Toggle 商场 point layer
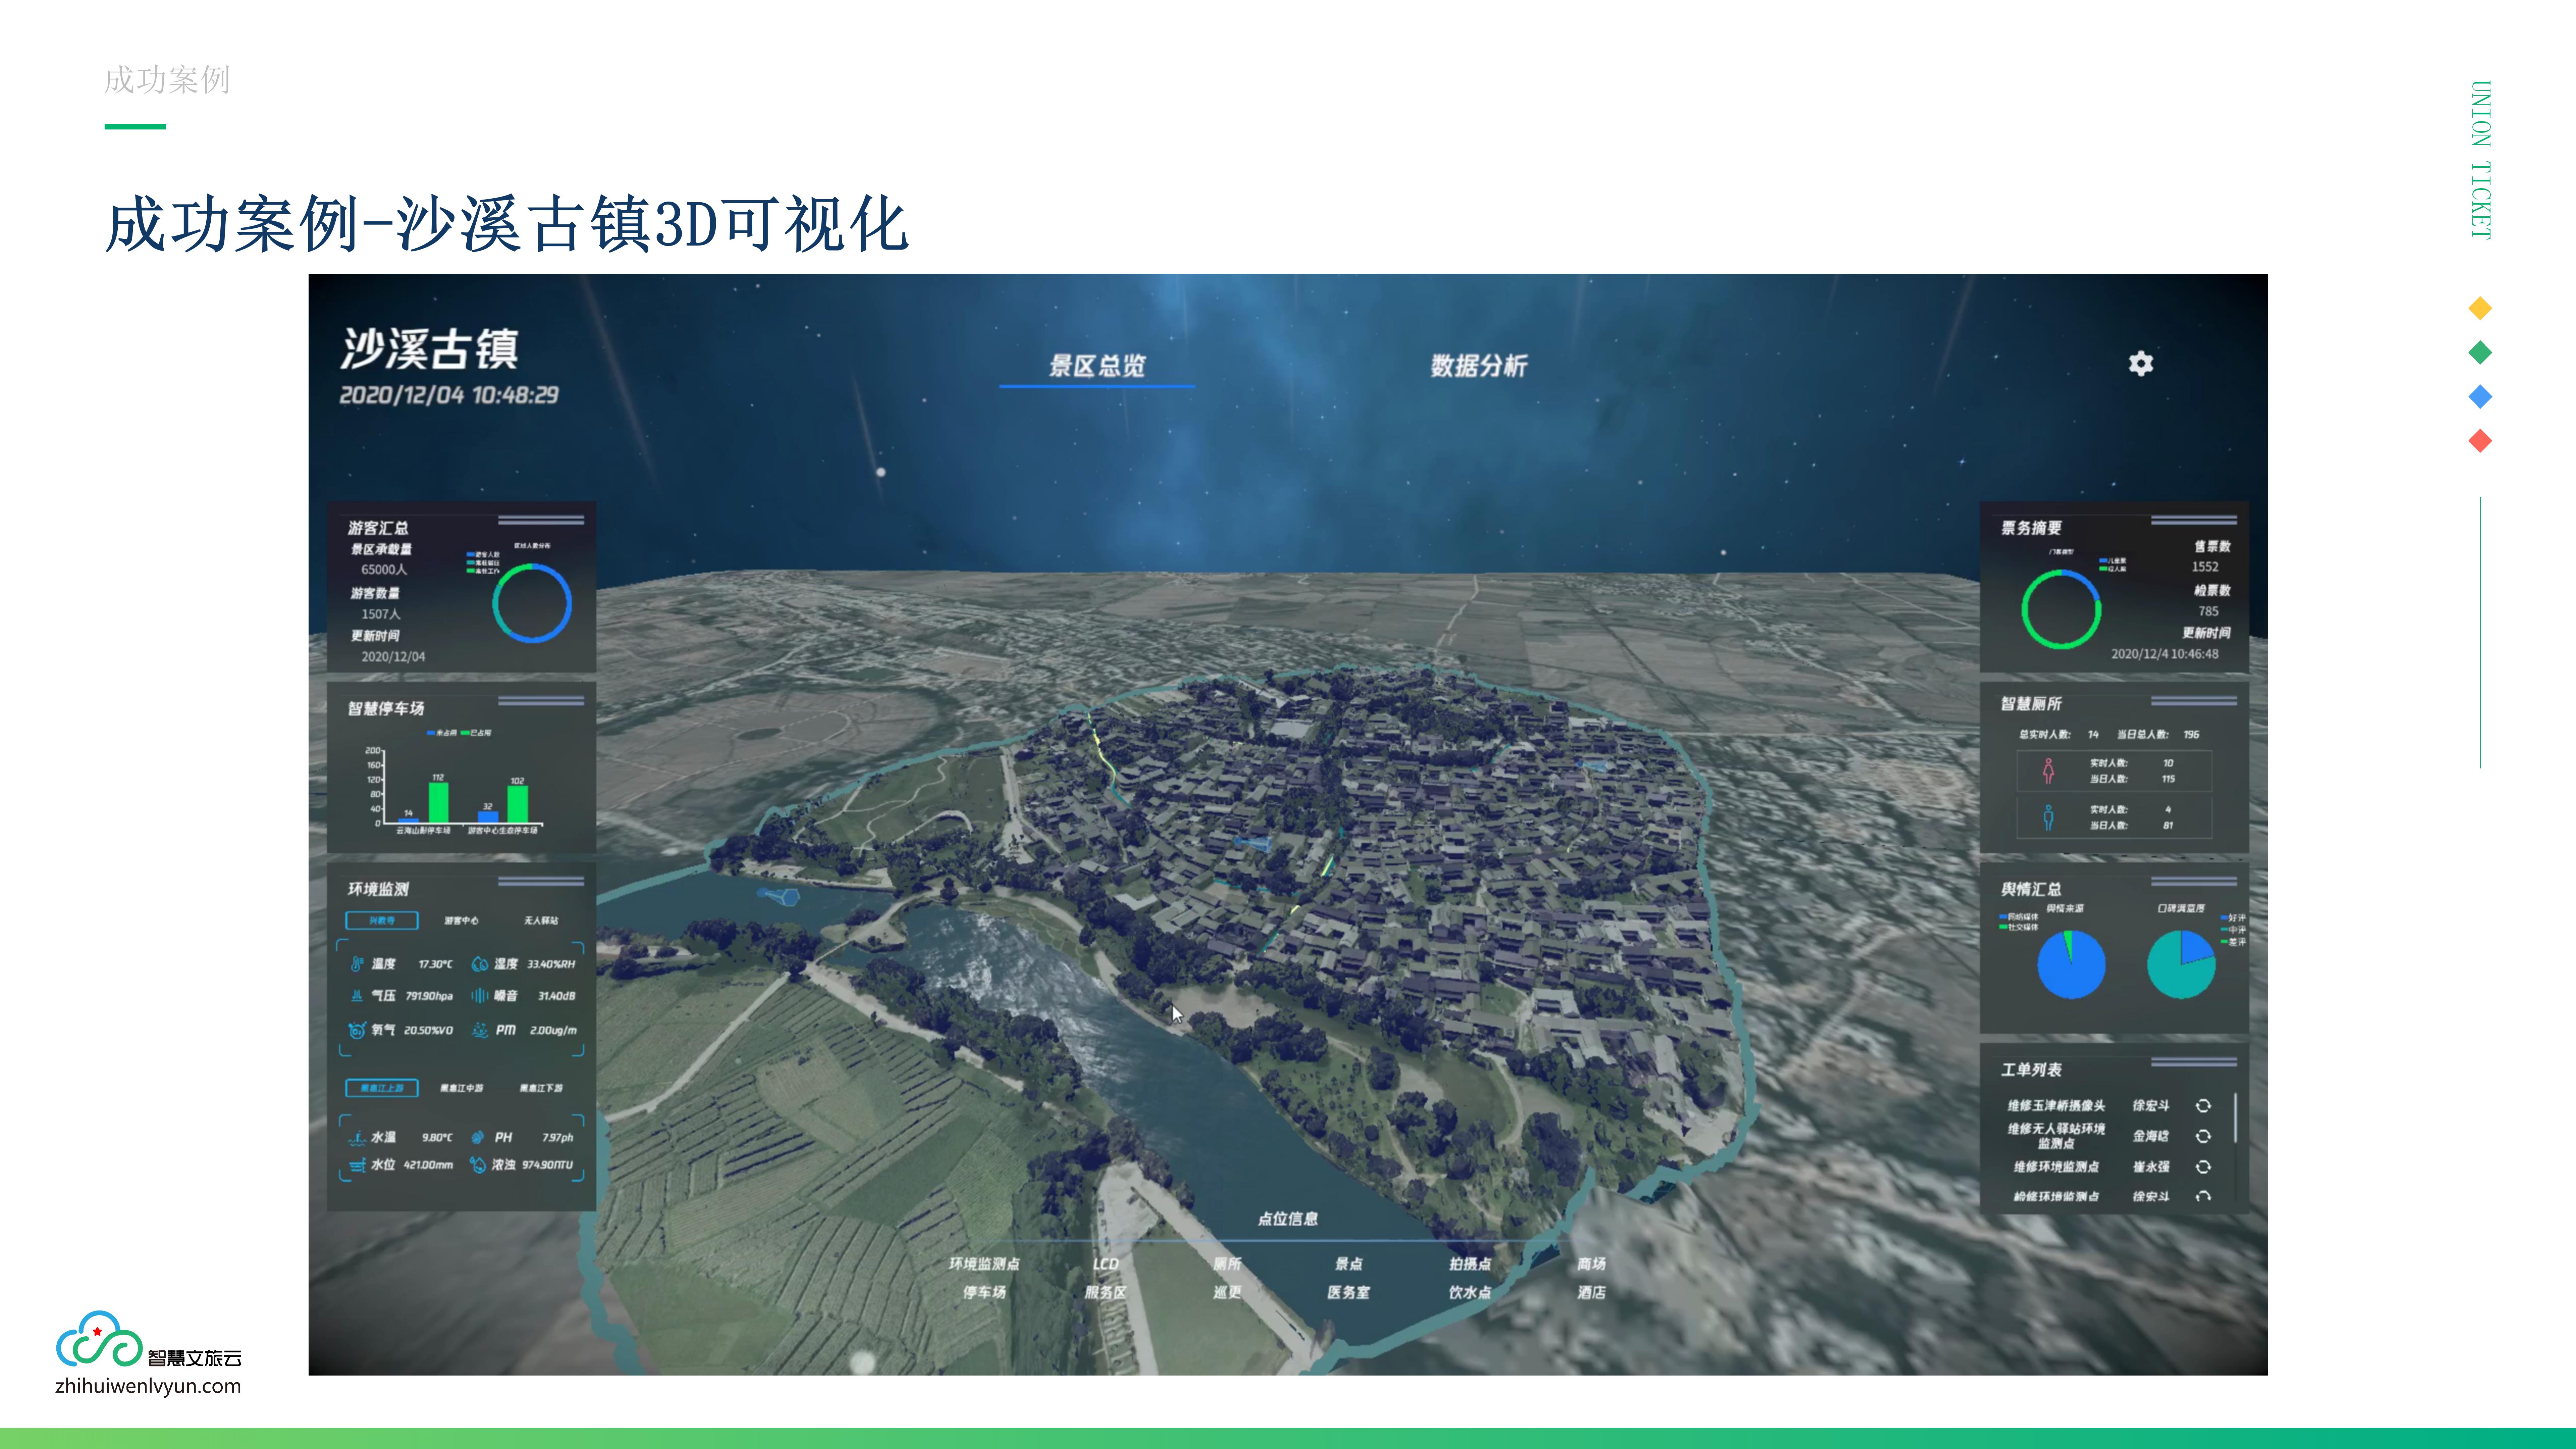2576x1449 pixels. 1591,1264
